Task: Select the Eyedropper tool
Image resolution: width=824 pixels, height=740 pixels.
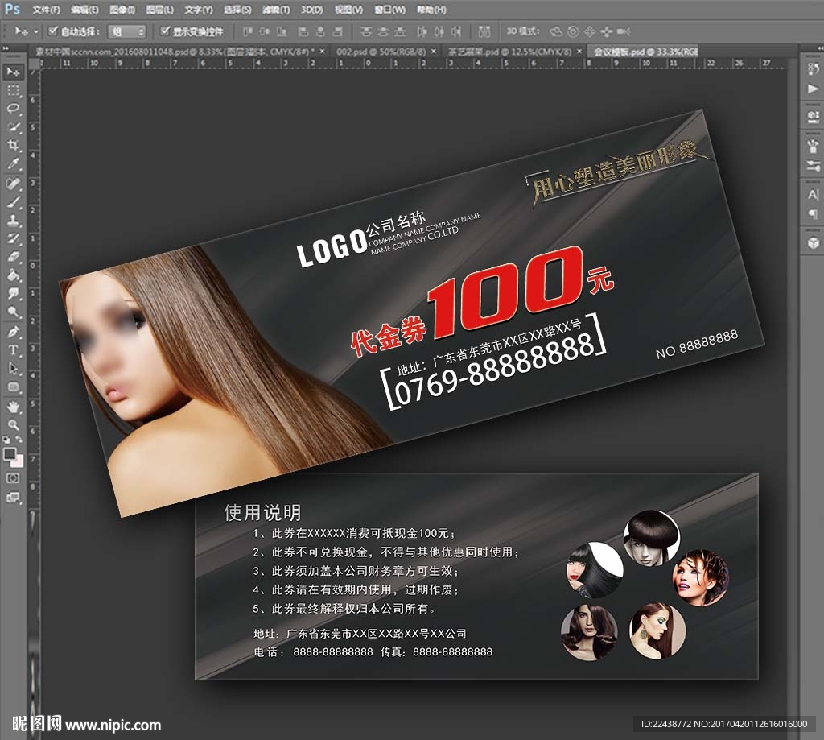Action: tap(13, 164)
